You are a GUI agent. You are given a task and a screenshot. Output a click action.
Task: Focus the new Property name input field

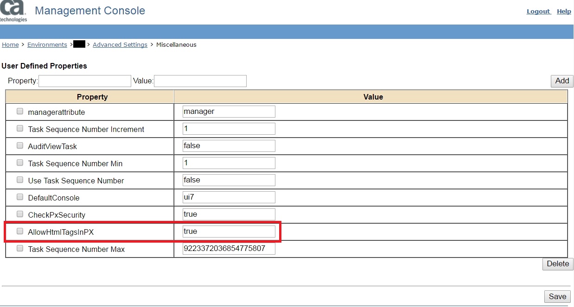point(85,81)
